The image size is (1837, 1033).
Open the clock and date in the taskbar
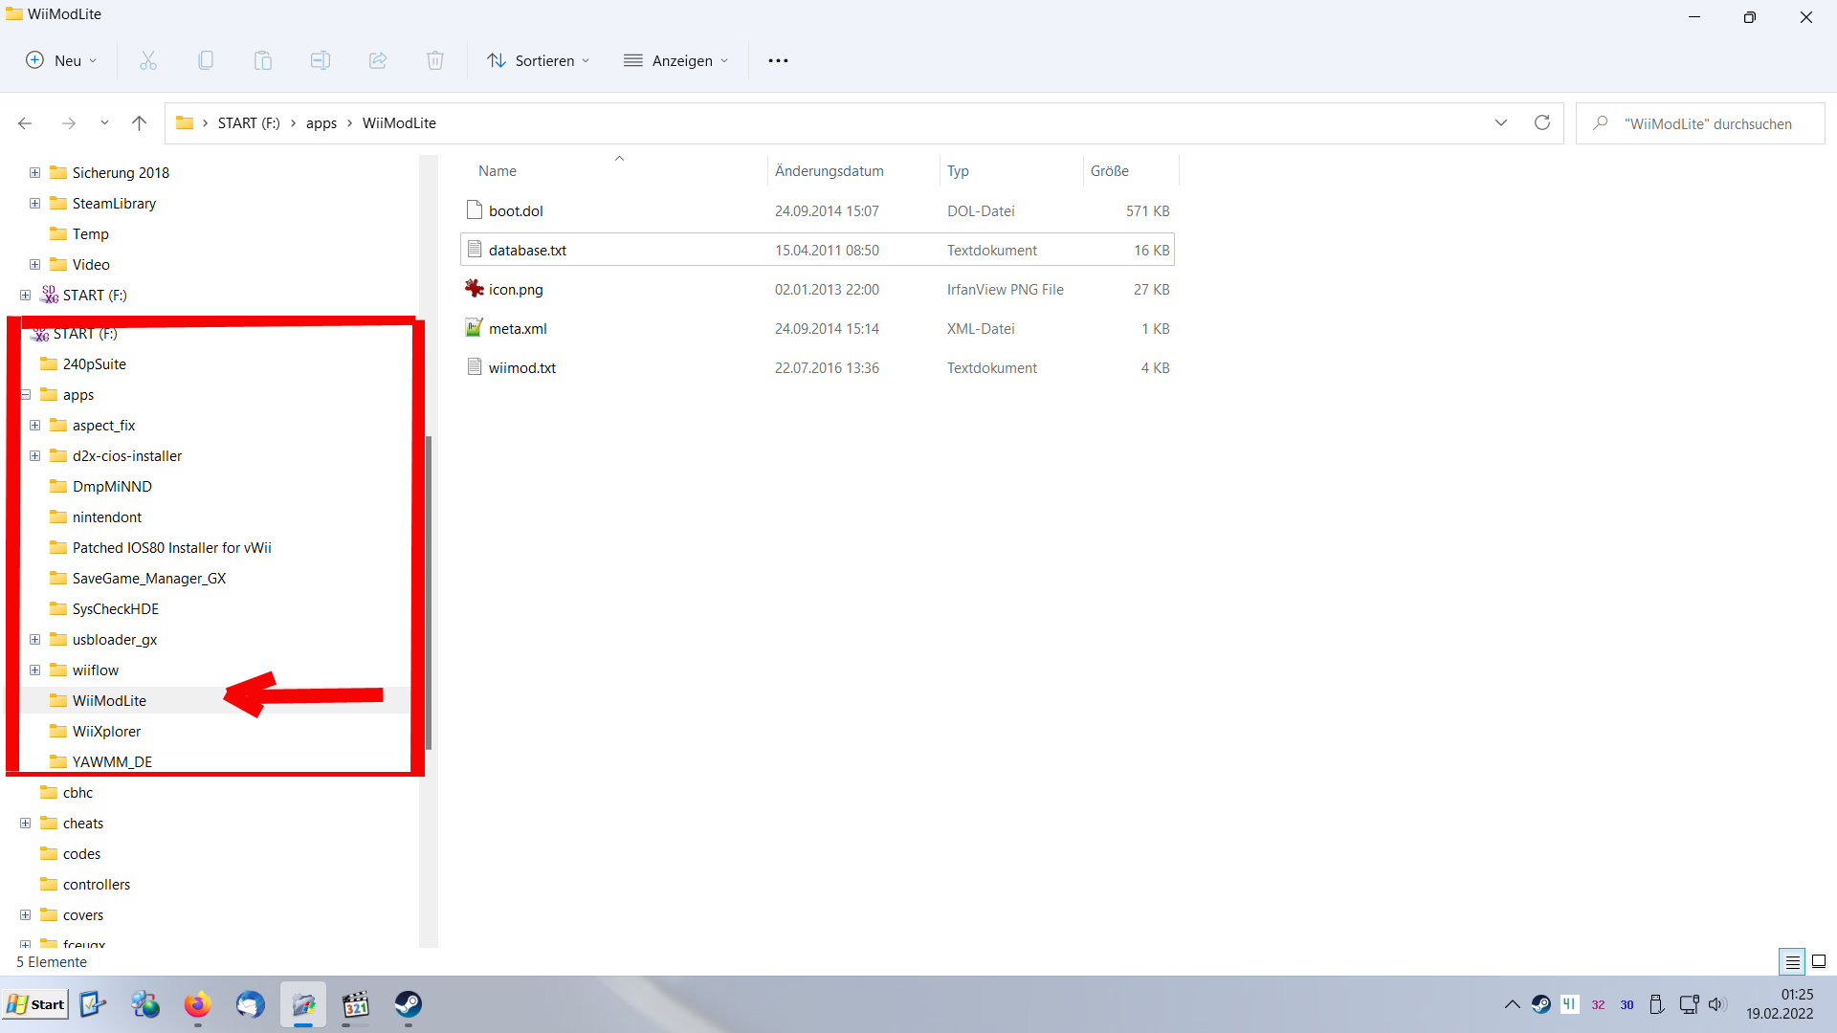(x=1780, y=1004)
